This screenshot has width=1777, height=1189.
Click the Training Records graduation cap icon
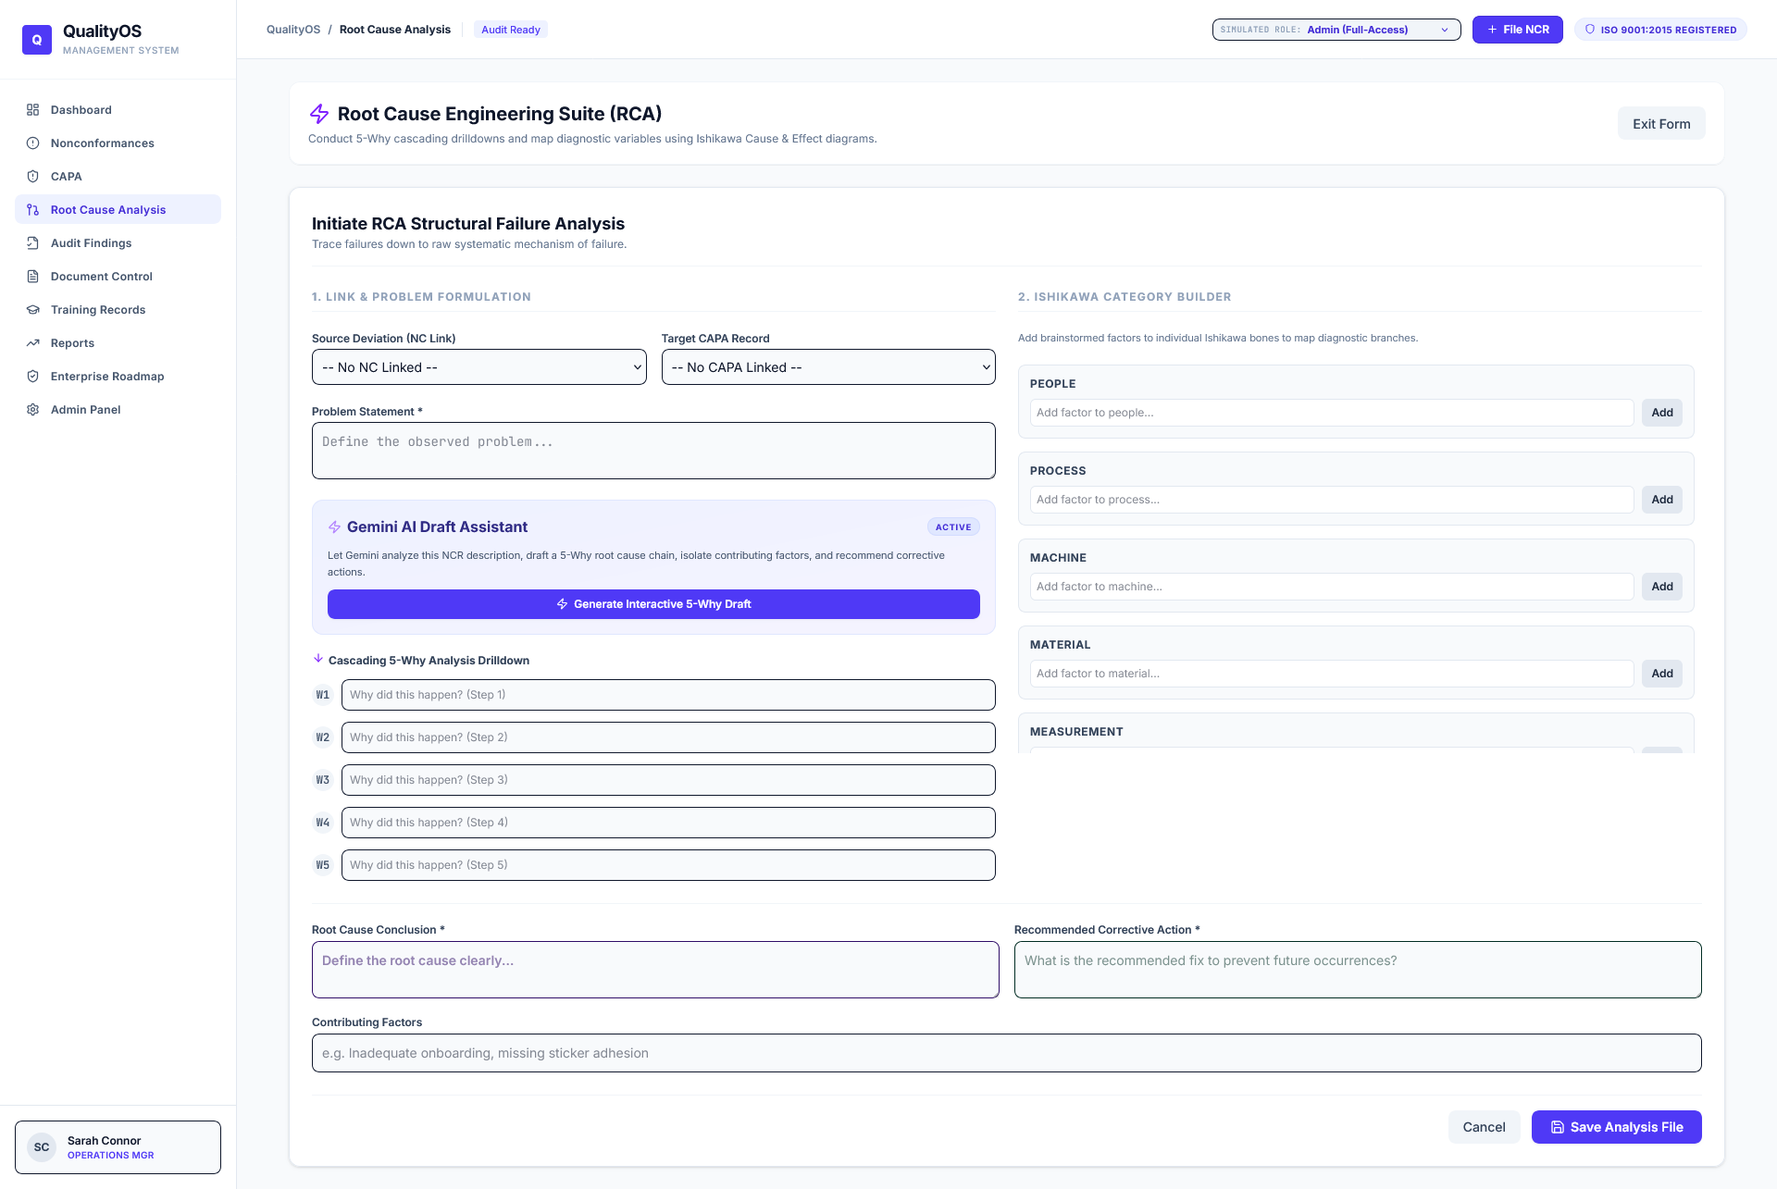[x=33, y=310]
